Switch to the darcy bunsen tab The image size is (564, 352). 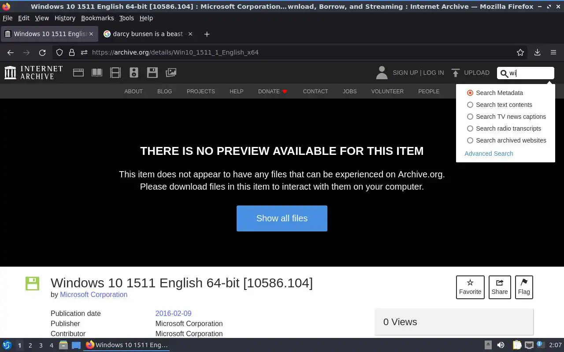(x=148, y=34)
